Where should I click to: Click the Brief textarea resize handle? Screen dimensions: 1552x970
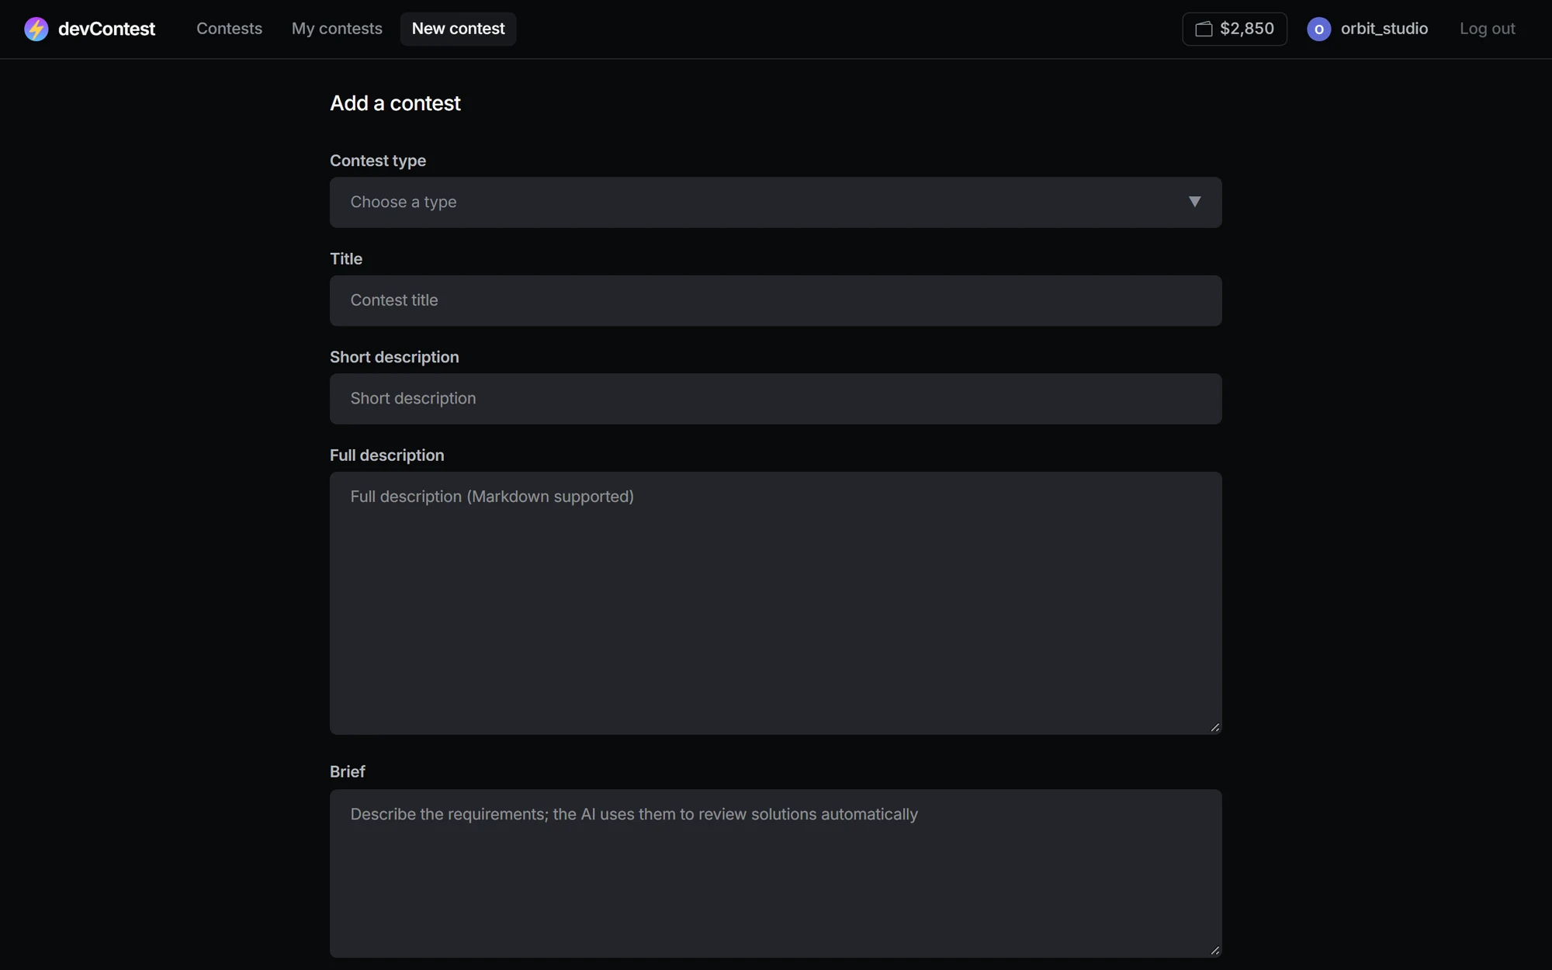point(1214,950)
